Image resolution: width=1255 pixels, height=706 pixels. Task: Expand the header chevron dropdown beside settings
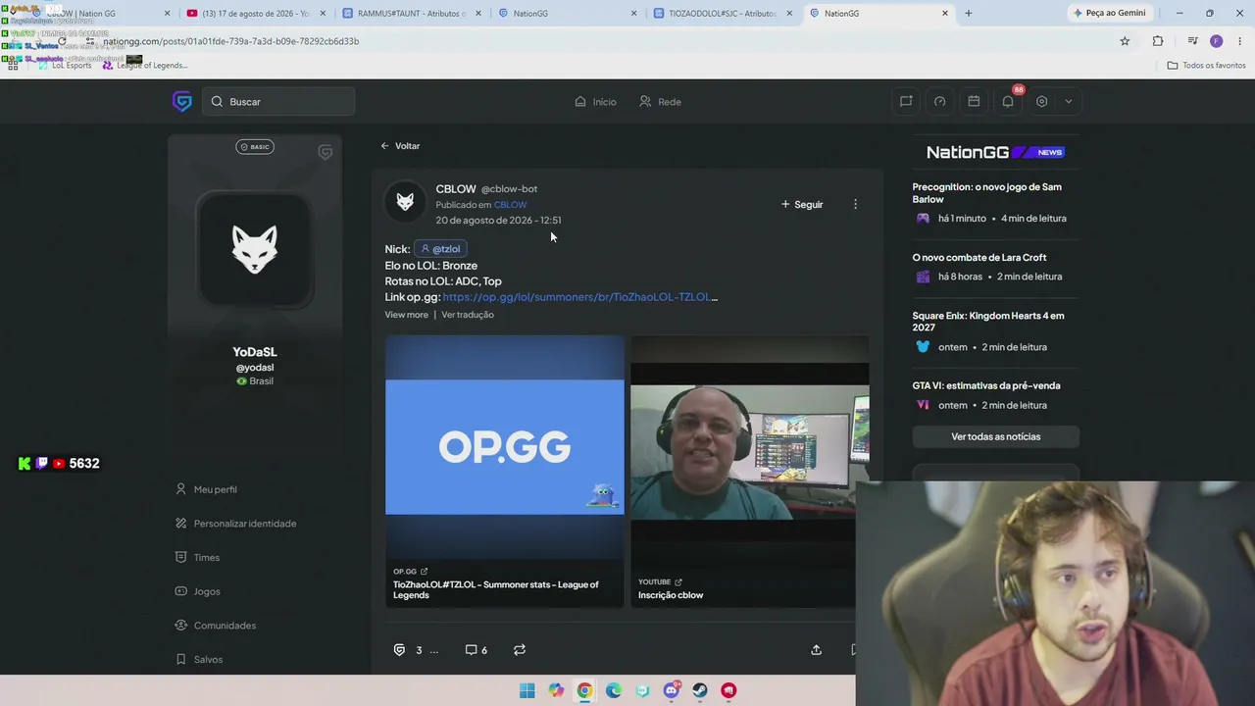click(1069, 101)
